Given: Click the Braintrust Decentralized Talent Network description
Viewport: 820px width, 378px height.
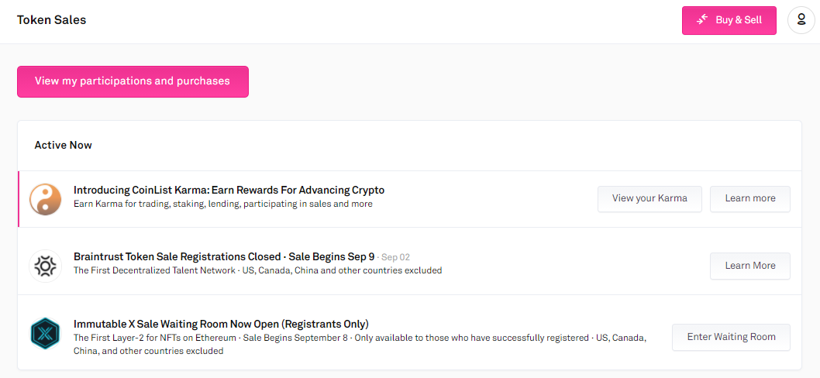Looking at the screenshot, I should [x=257, y=271].
